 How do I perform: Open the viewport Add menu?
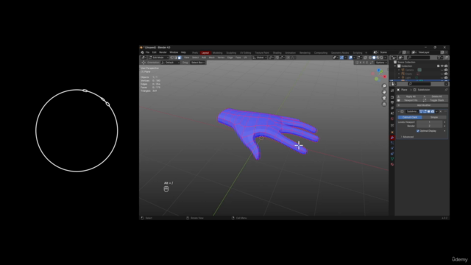pos(204,57)
